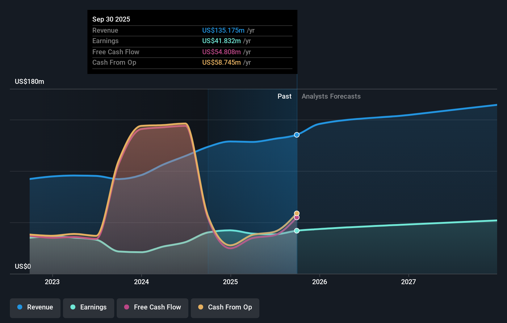Click the 2023 x-axis label

tap(52, 282)
